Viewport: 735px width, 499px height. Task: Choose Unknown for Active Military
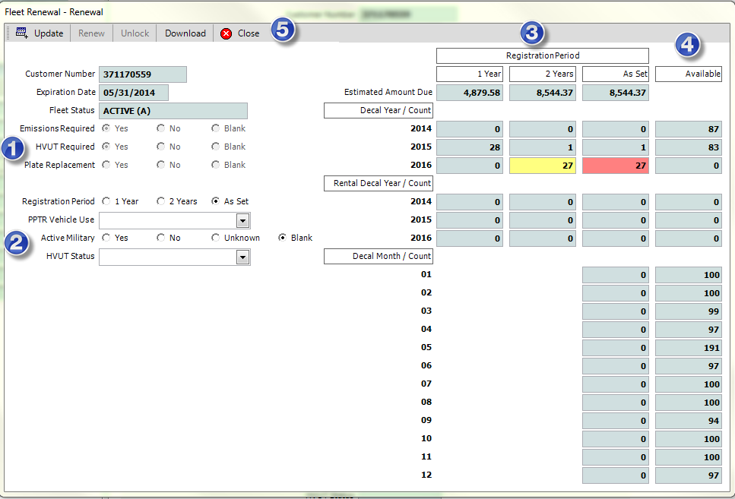coord(215,238)
